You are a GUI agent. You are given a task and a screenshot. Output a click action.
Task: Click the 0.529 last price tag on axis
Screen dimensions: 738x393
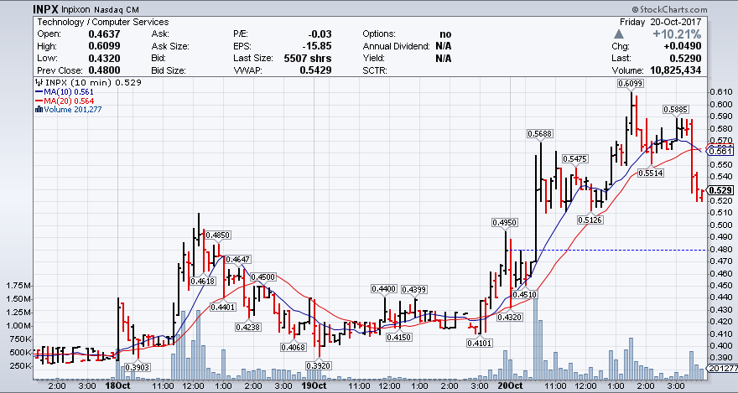(x=721, y=190)
